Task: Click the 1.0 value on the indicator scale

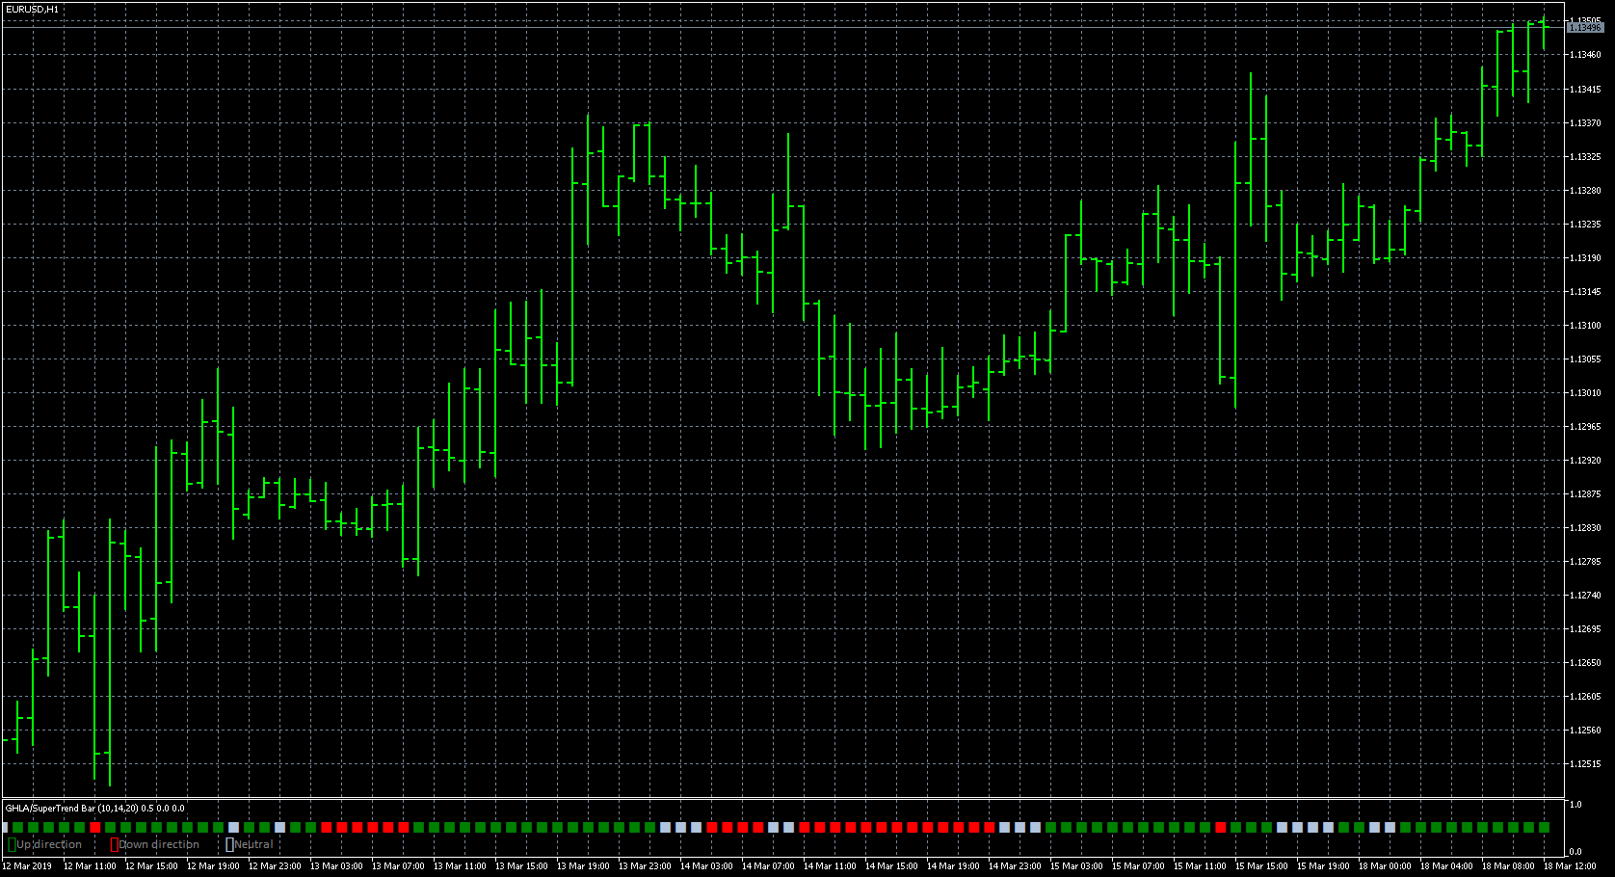Action: (1575, 804)
